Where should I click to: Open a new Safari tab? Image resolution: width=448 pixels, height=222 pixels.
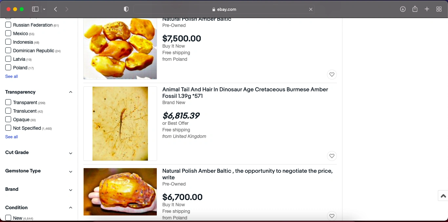click(427, 9)
